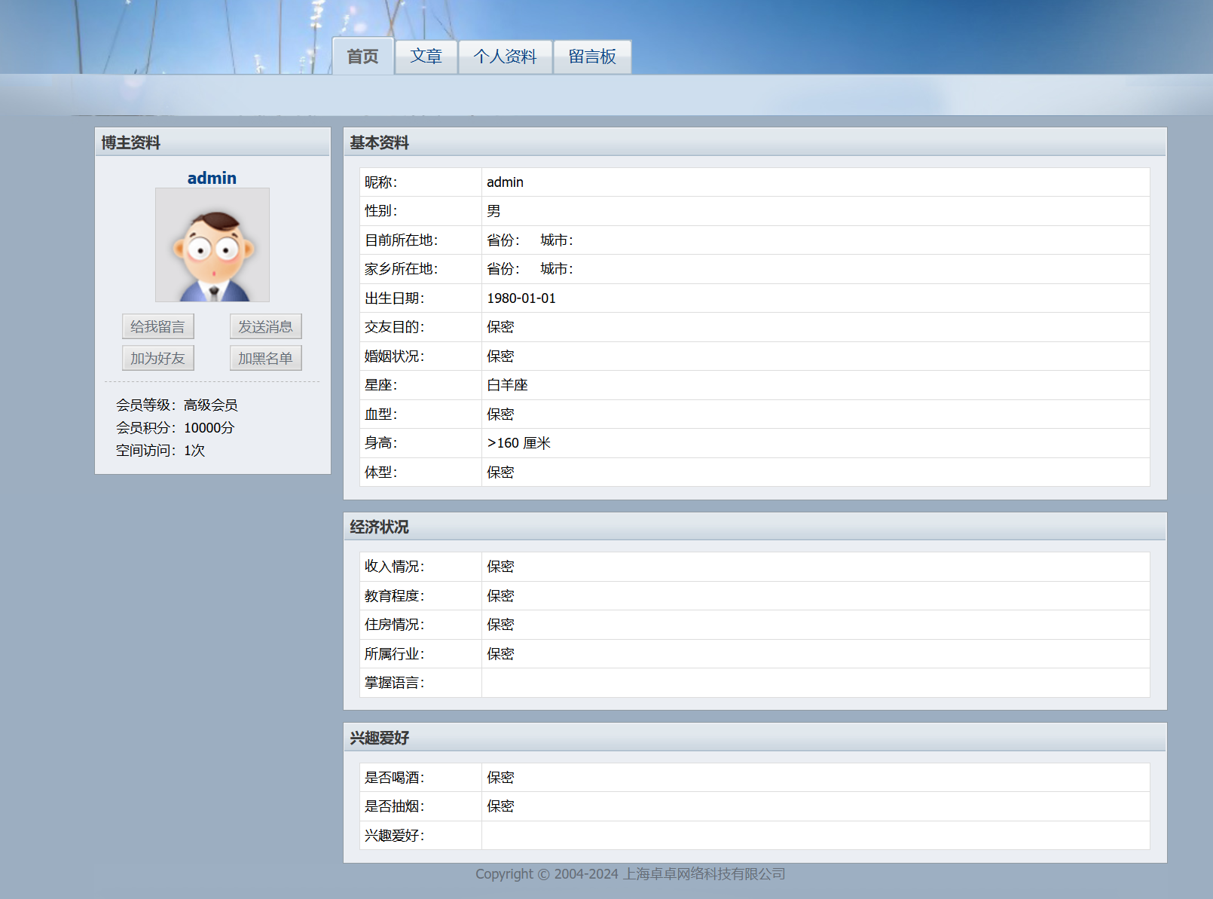Click the 给我留言 button
The width and height of the screenshot is (1213, 899).
(158, 326)
